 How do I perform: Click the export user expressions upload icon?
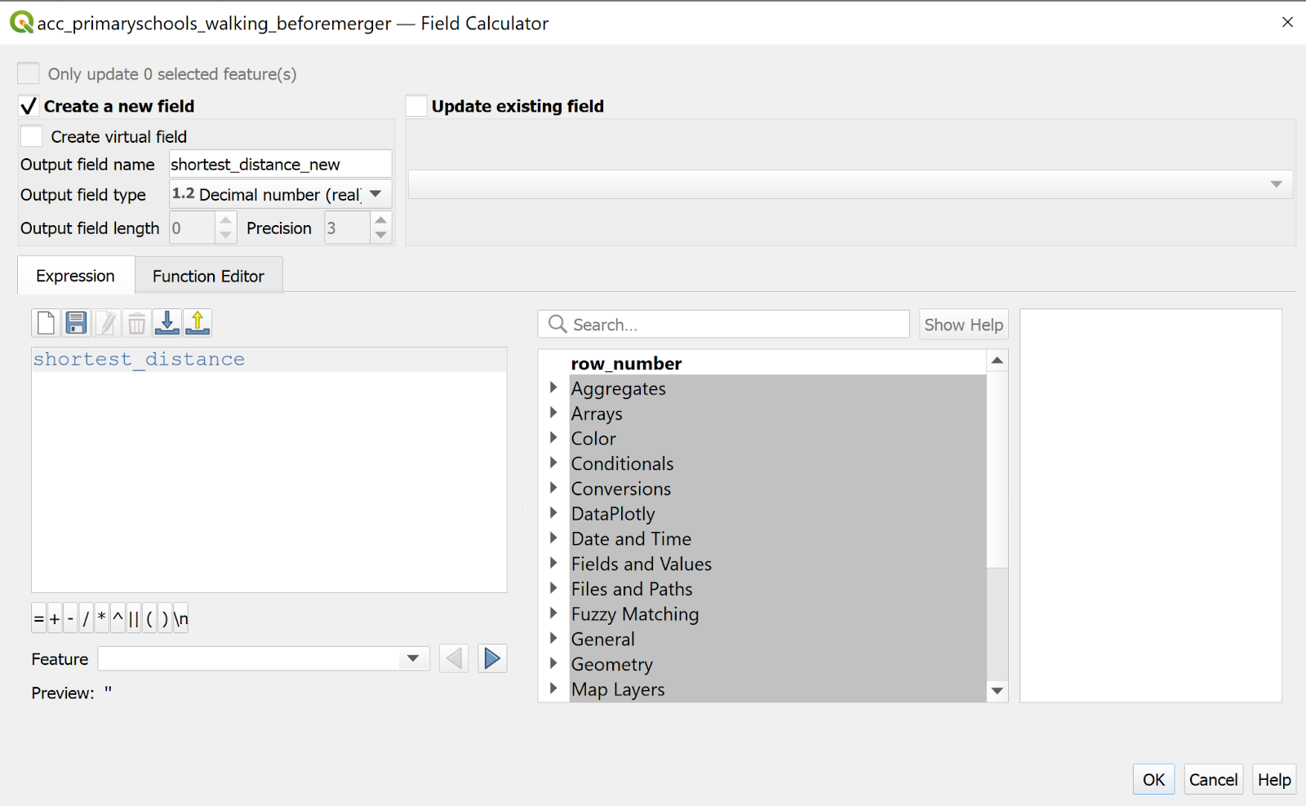coord(198,323)
